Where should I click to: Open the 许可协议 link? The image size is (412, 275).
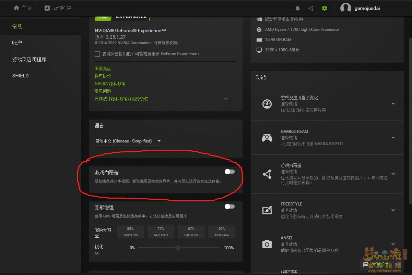[x=103, y=76]
